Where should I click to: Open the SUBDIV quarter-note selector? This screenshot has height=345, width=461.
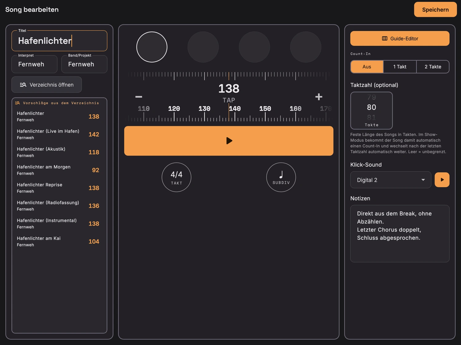281,177
